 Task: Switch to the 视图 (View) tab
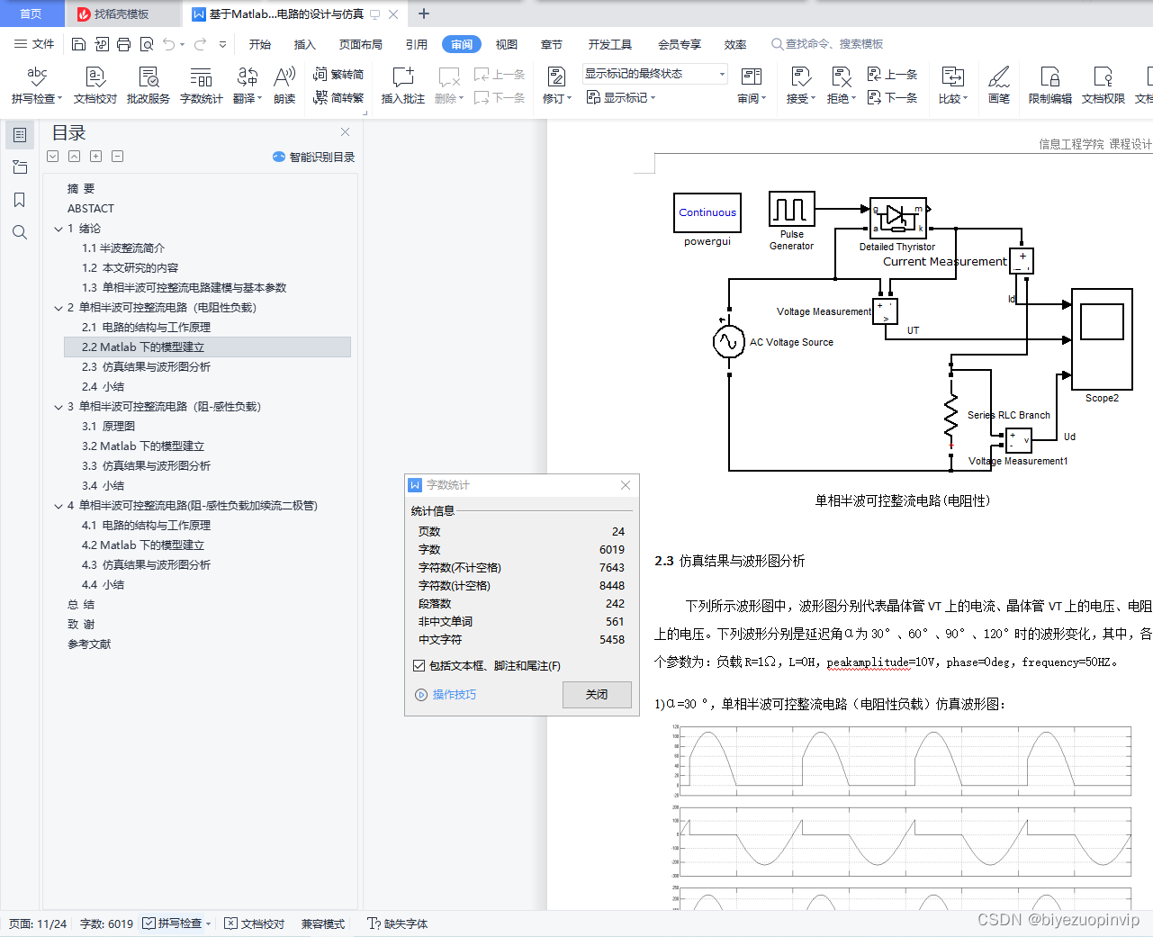click(507, 44)
